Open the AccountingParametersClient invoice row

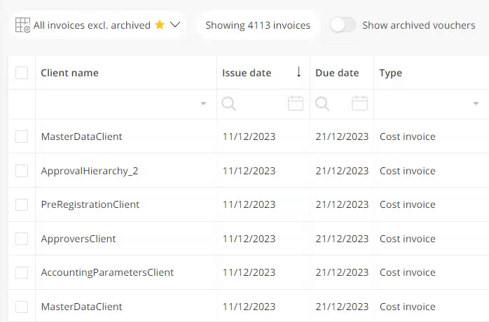(x=107, y=272)
